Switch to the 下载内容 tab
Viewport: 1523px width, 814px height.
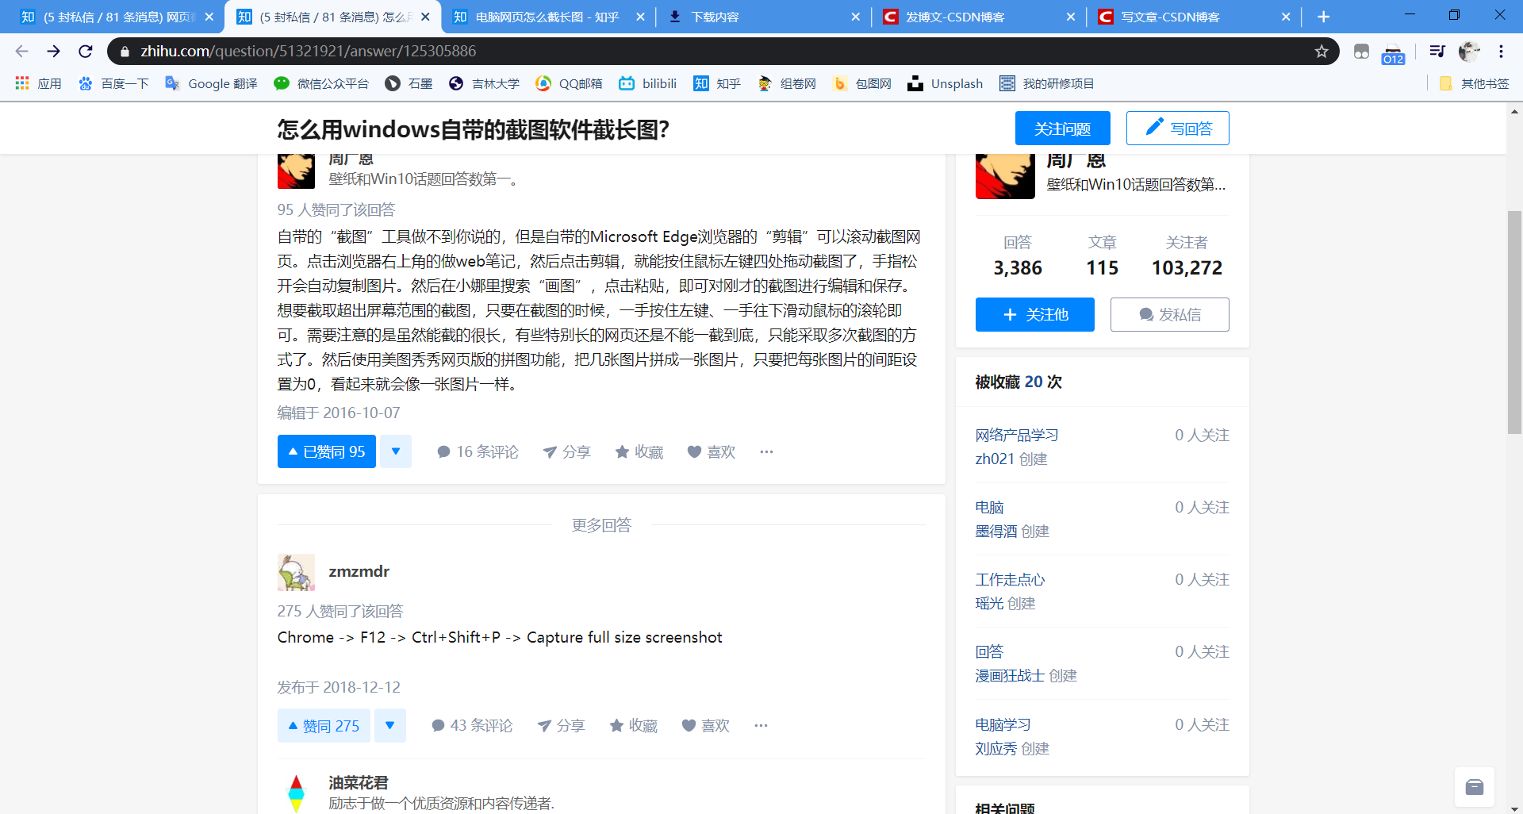(x=761, y=17)
